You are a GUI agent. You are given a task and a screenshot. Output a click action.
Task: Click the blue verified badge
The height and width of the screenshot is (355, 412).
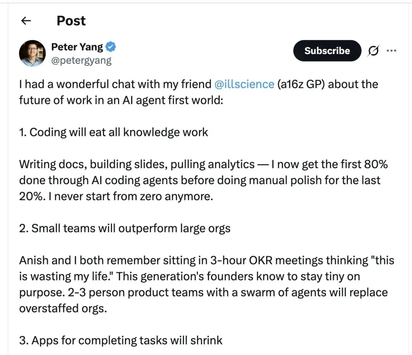[111, 47]
